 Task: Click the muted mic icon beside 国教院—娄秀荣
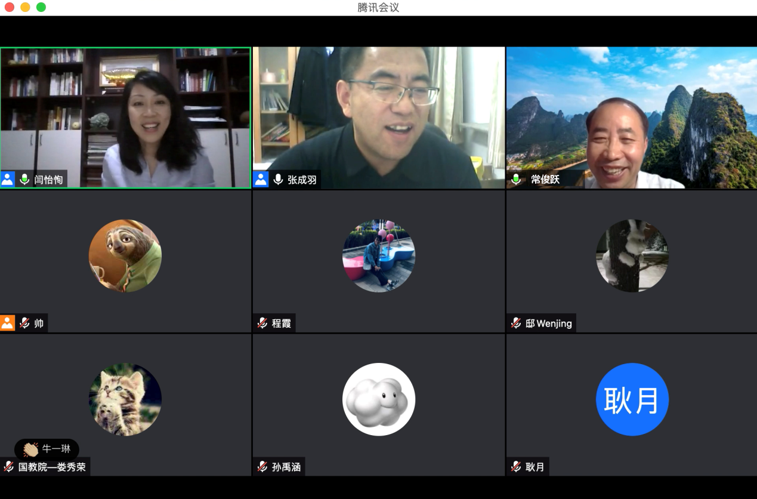(x=9, y=467)
